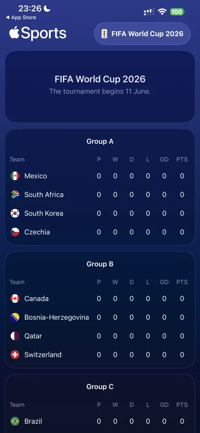
Task: Tap the Apple Sports logo
Action: click(x=38, y=33)
